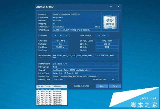Click the CPUID Name value field
160x109 pixels.
tap(77, 30)
